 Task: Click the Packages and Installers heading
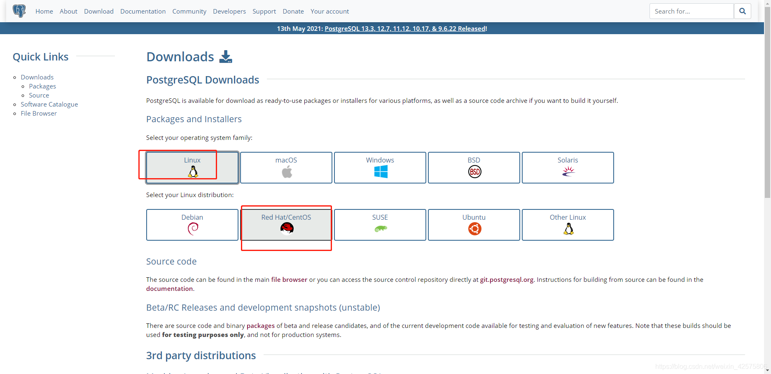(194, 119)
